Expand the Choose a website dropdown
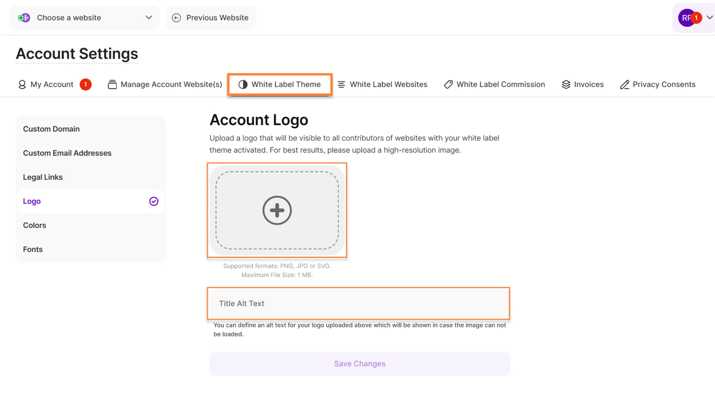The image size is (715, 396). click(x=148, y=18)
